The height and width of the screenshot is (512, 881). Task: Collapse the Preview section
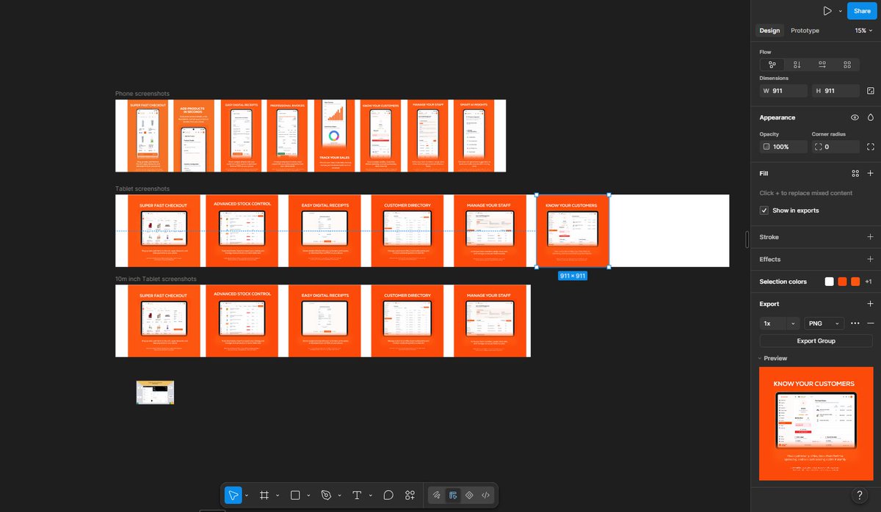tap(774, 359)
